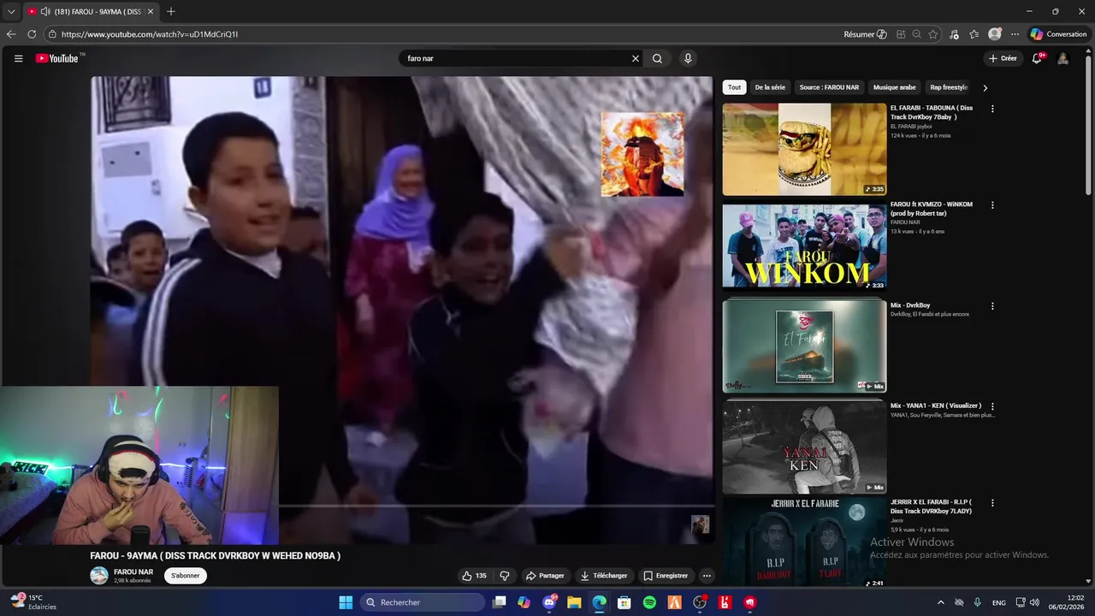Open Edge profile avatar
The height and width of the screenshot is (616, 1095).
(995, 34)
